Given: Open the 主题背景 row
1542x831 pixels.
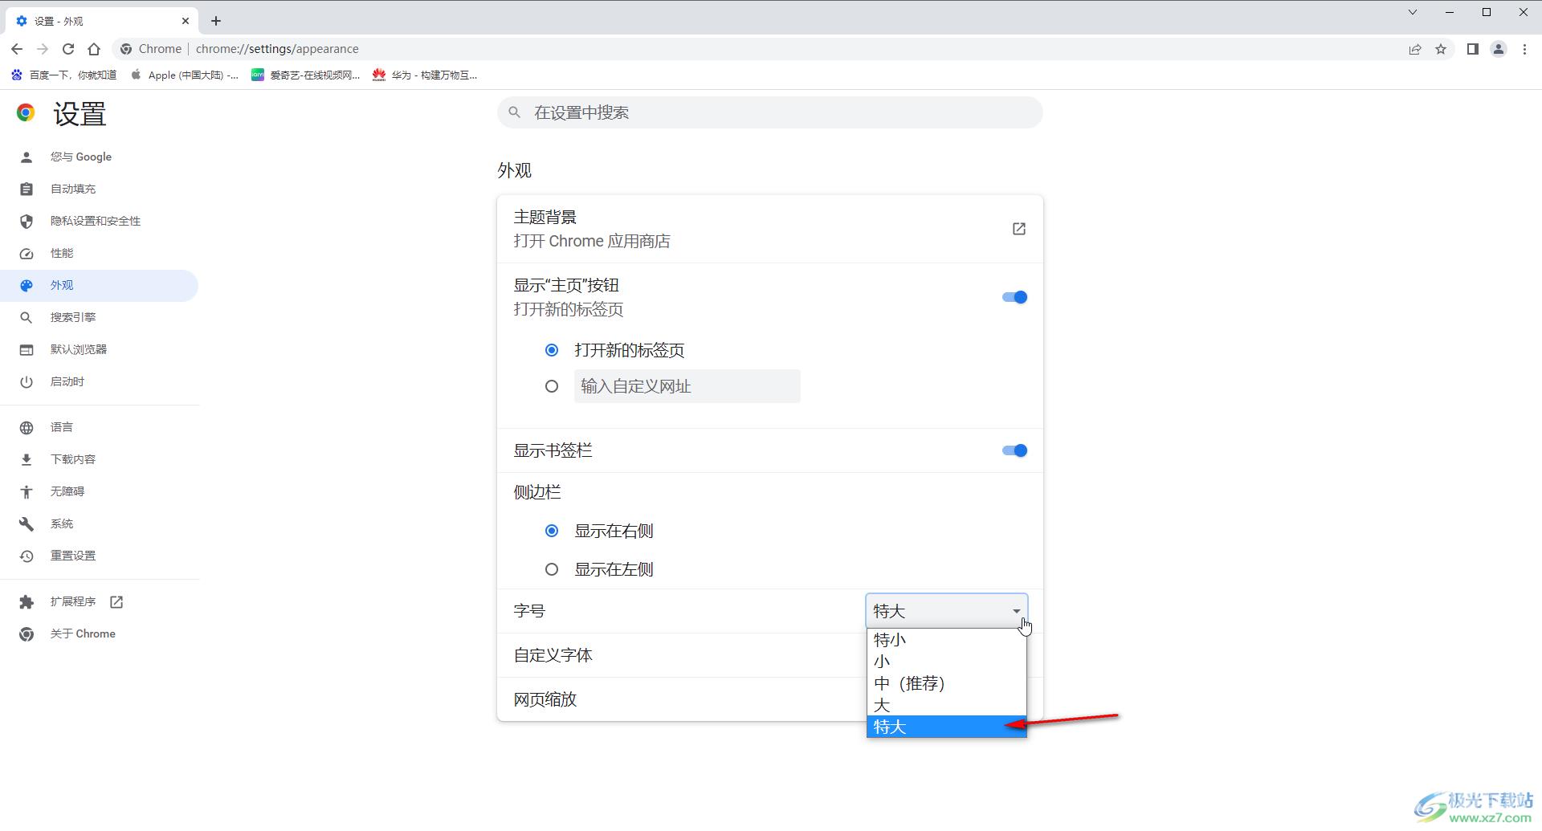Looking at the screenshot, I should point(770,229).
